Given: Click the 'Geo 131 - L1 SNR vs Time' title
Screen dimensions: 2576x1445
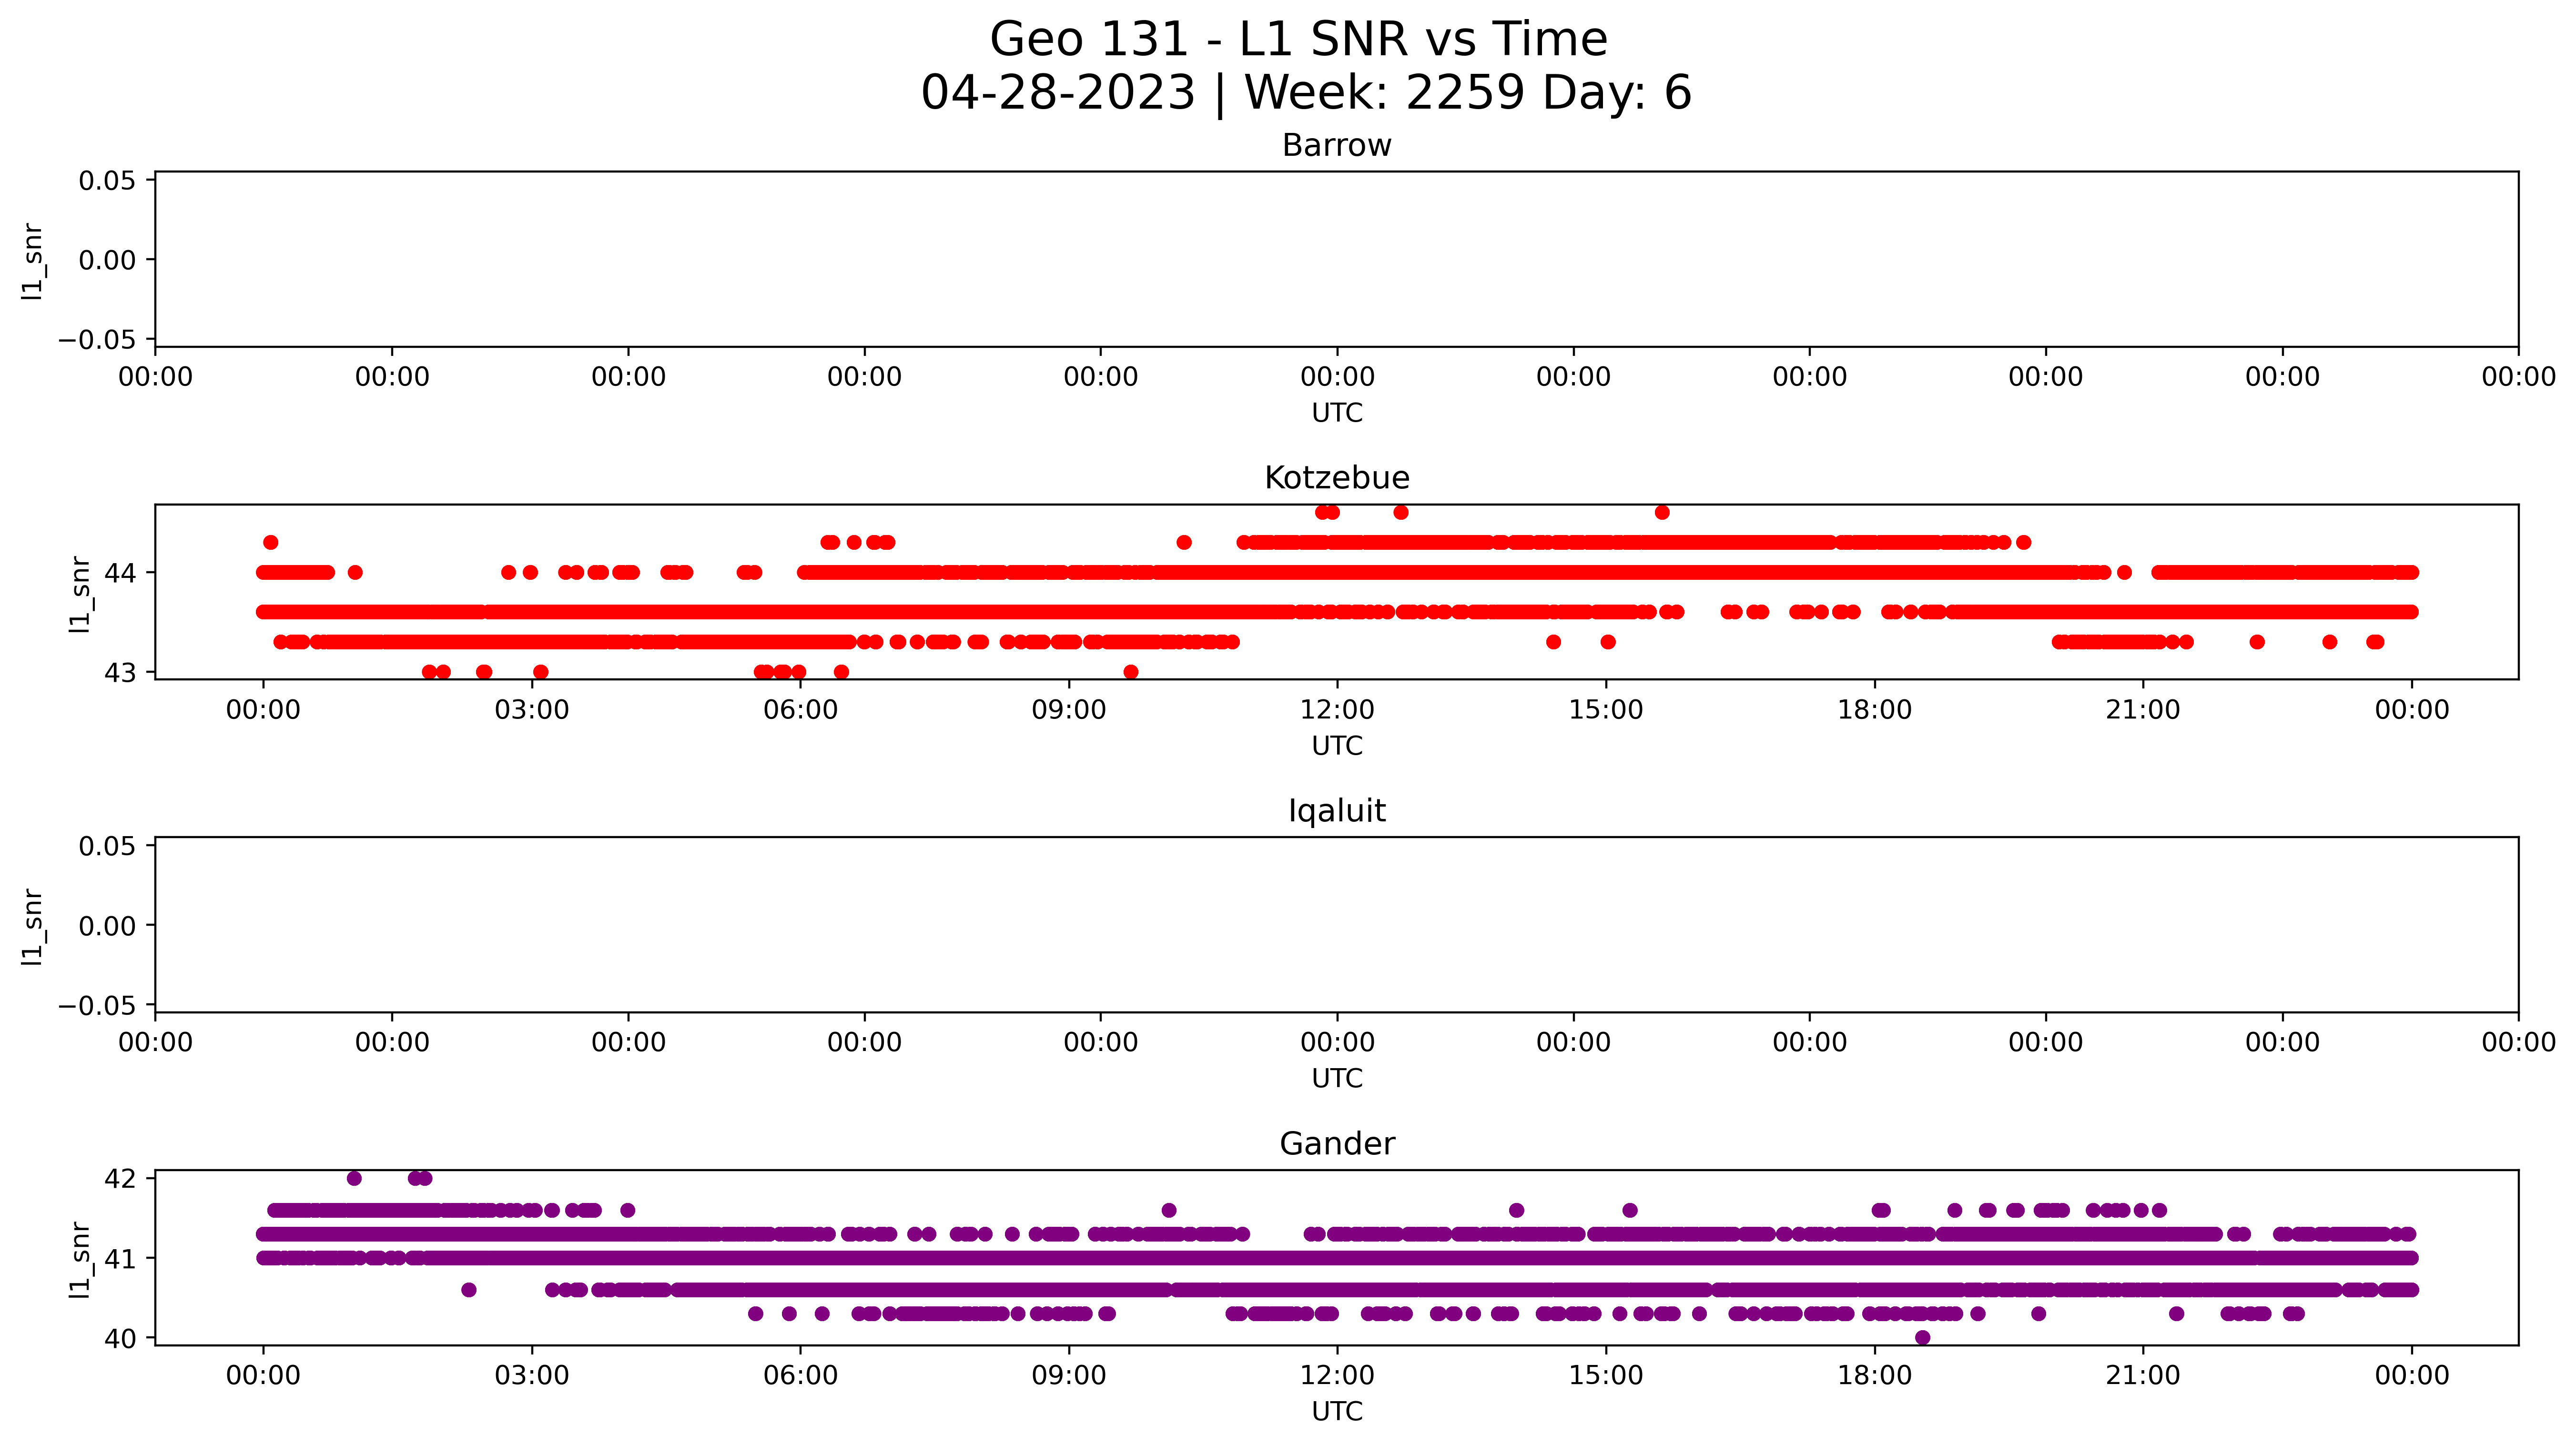Looking at the screenshot, I should coord(1298,40).
